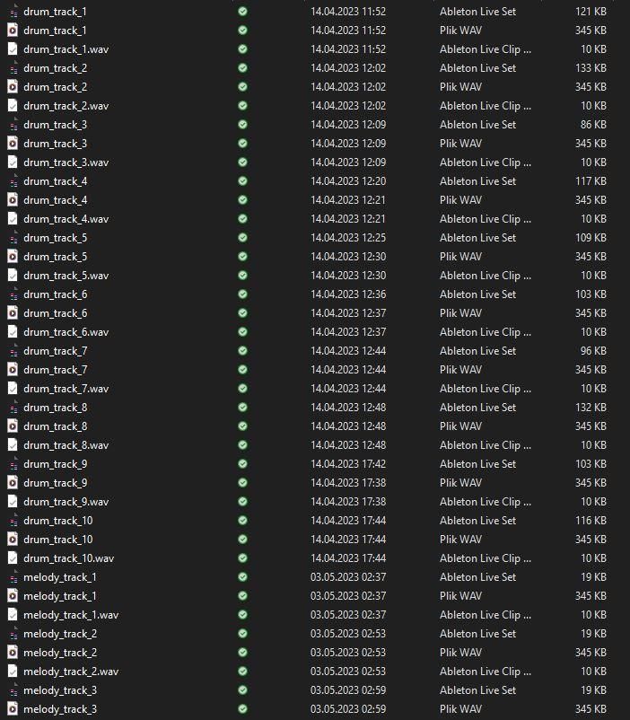This screenshot has height=720, width=630.
Task: Click the 103 KB size of drum_track_6
Action: 591,294
